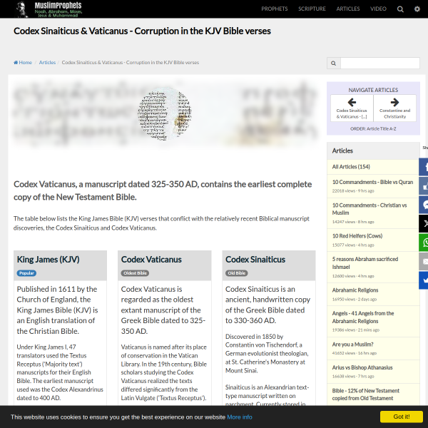Click the circular manuscript thumbnail image
The width and height of the screenshot is (428, 428).
[x=165, y=113]
